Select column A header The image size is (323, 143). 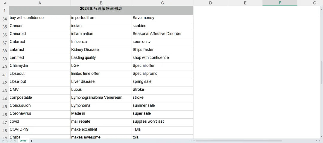click(x=40, y=3)
